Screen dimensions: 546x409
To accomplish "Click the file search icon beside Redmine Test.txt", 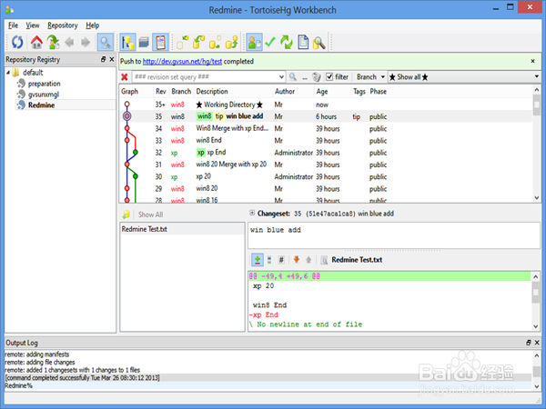I will [x=324, y=260].
